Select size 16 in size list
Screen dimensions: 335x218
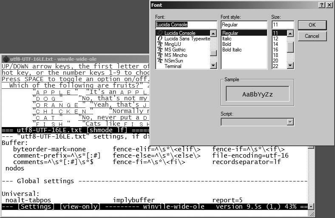(279, 50)
